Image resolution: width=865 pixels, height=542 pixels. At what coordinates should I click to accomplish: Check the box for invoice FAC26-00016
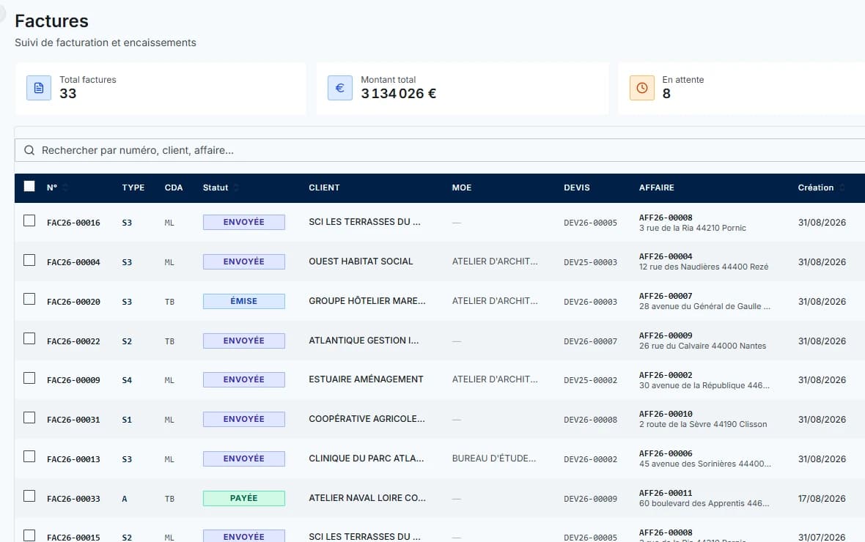pos(29,220)
